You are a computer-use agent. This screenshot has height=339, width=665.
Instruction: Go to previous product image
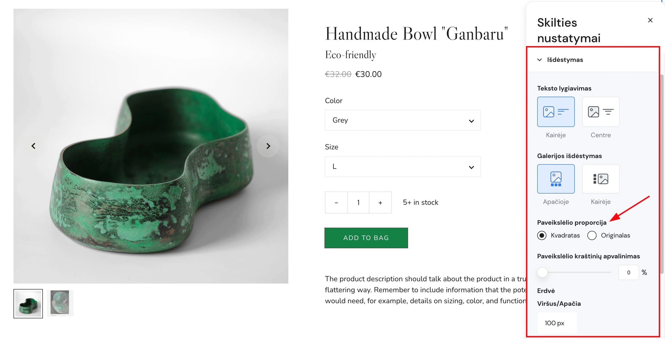(34, 146)
